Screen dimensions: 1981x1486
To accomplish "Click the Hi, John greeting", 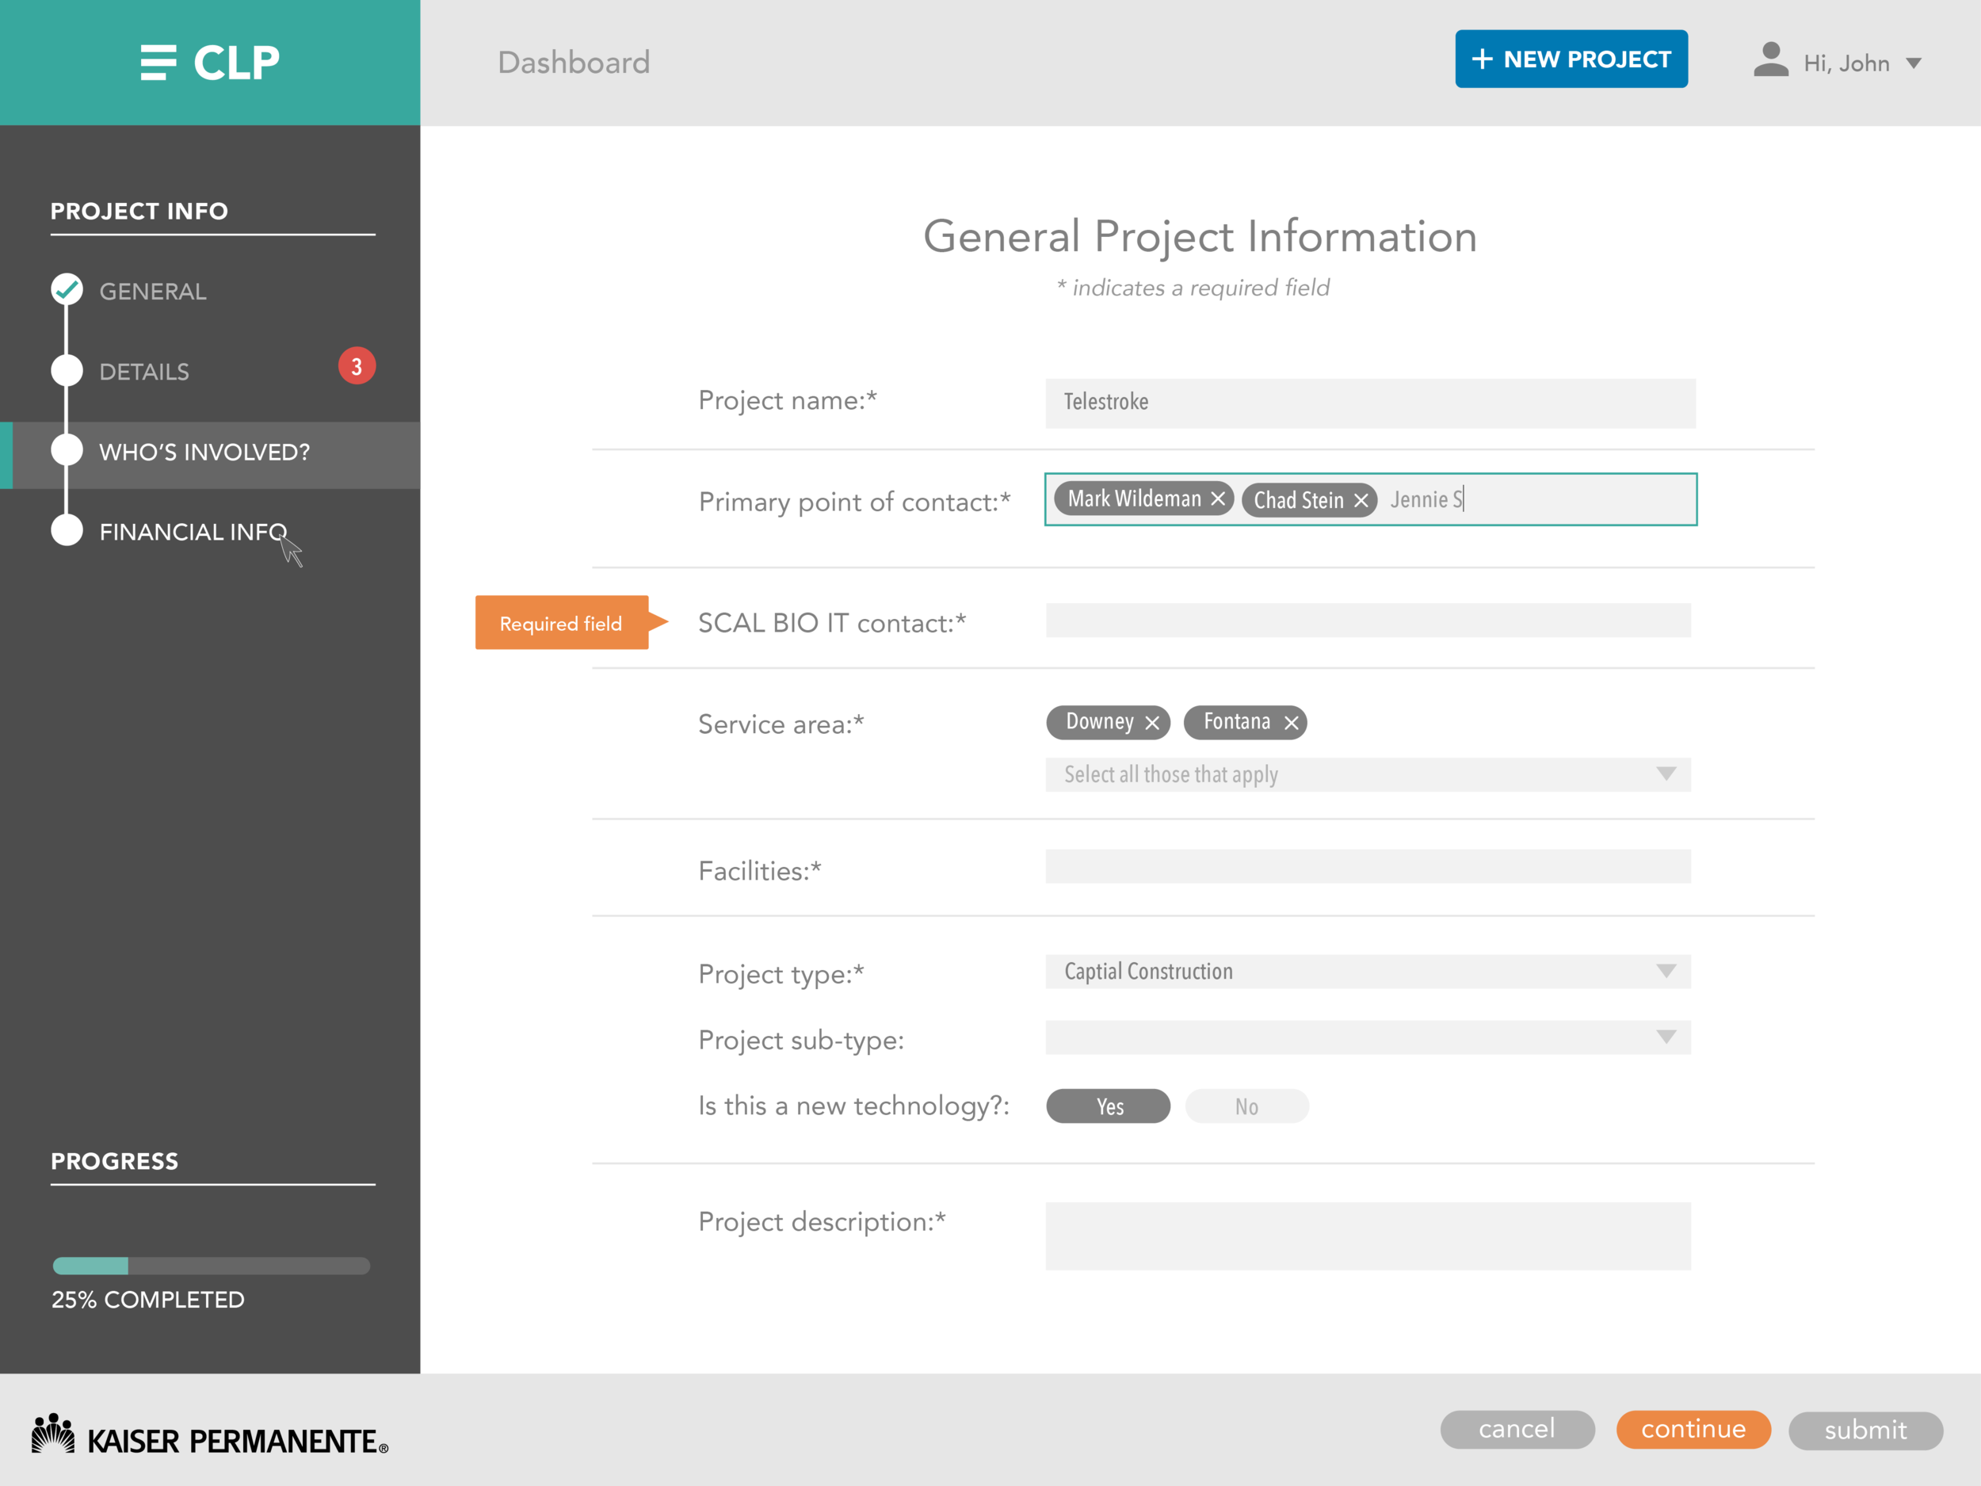I will point(1846,63).
